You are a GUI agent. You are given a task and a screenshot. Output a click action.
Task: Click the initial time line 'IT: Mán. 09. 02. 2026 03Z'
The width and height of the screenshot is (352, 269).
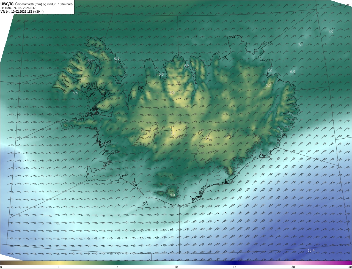[x=18, y=8]
